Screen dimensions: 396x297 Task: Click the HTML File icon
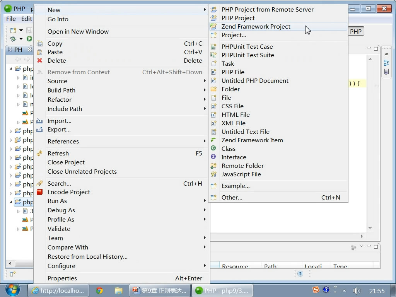pyautogui.click(x=213, y=114)
